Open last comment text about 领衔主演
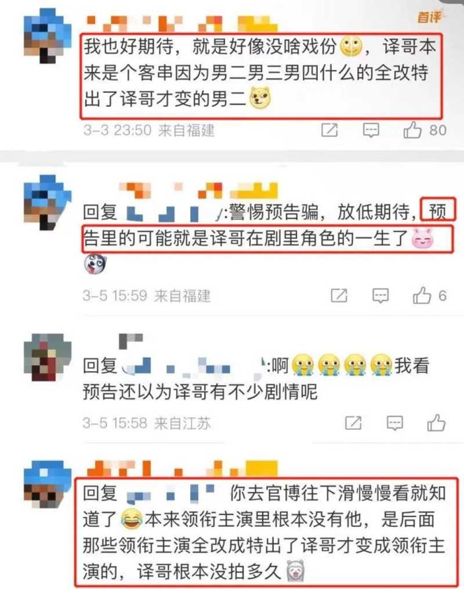 coord(264,532)
